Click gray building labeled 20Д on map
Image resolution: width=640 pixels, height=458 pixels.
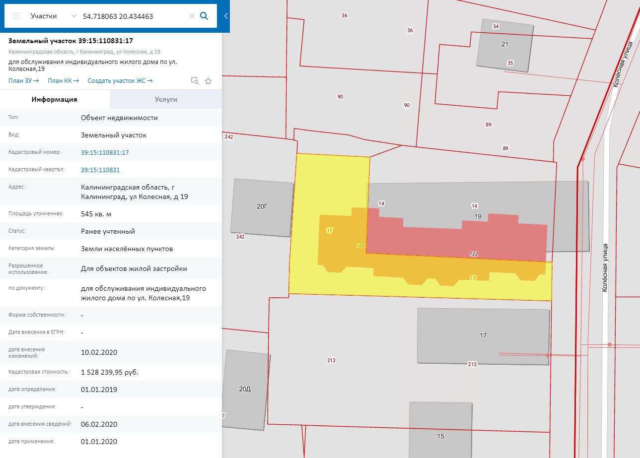(245, 390)
